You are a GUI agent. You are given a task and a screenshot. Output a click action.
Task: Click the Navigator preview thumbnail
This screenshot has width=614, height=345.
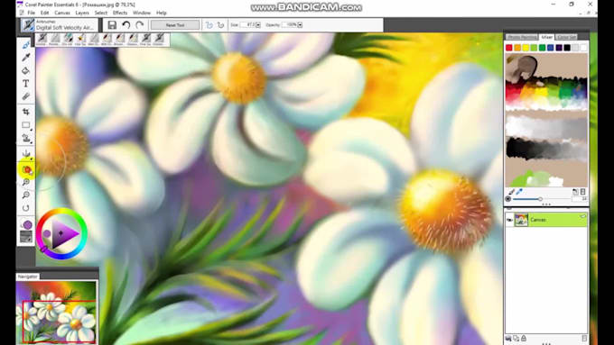[56, 313]
